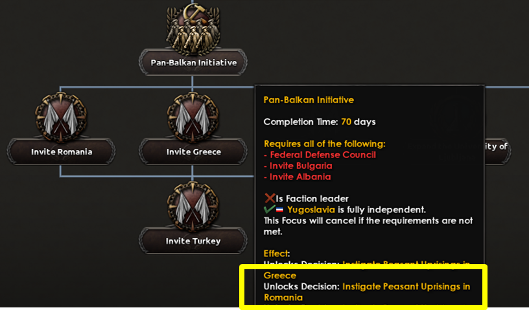This screenshot has width=529, height=310.
Task: Click the red X beside Is Faction leader
Action: 270,198
